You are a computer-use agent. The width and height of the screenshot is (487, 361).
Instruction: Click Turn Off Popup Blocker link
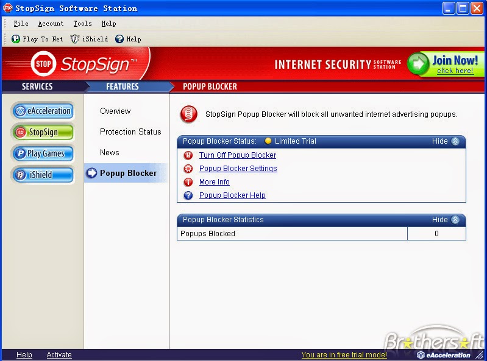pyautogui.click(x=238, y=155)
